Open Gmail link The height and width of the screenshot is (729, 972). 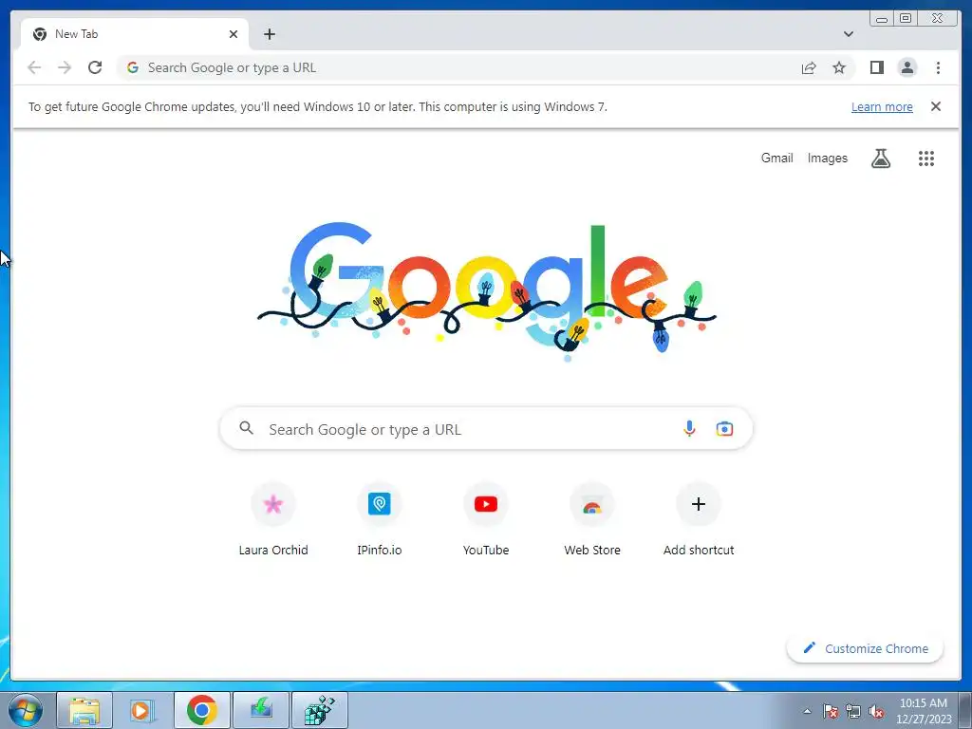(x=776, y=159)
